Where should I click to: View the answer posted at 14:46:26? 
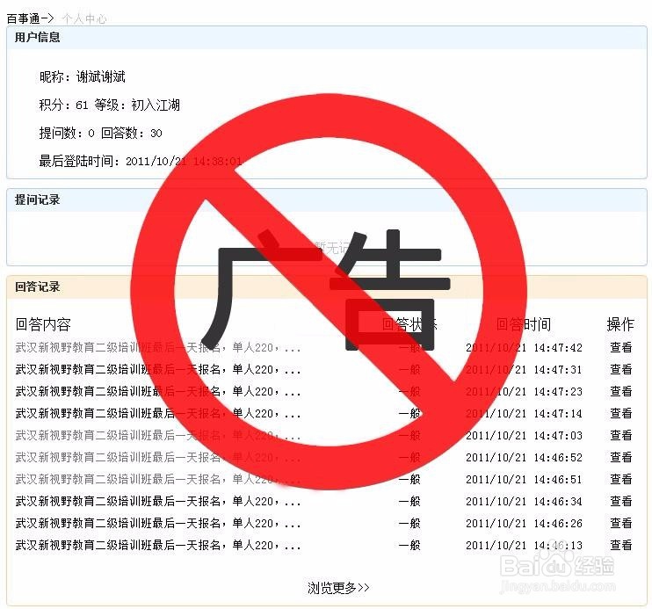click(621, 523)
